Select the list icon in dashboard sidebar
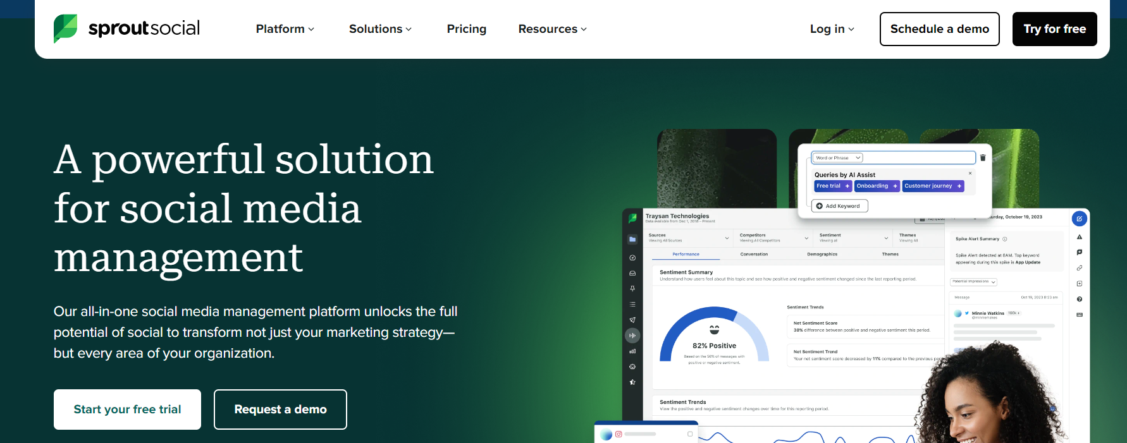This screenshot has height=443, width=1127. pos(632,304)
